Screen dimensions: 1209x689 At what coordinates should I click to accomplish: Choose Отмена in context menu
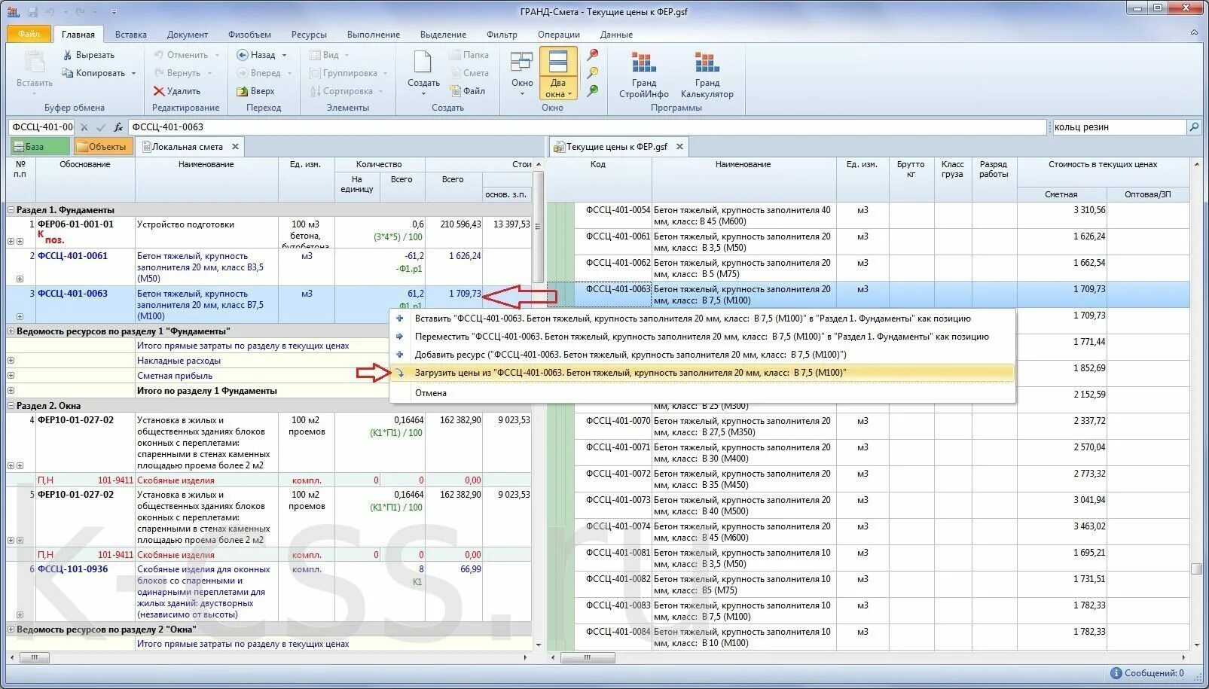click(x=702, y=393)
